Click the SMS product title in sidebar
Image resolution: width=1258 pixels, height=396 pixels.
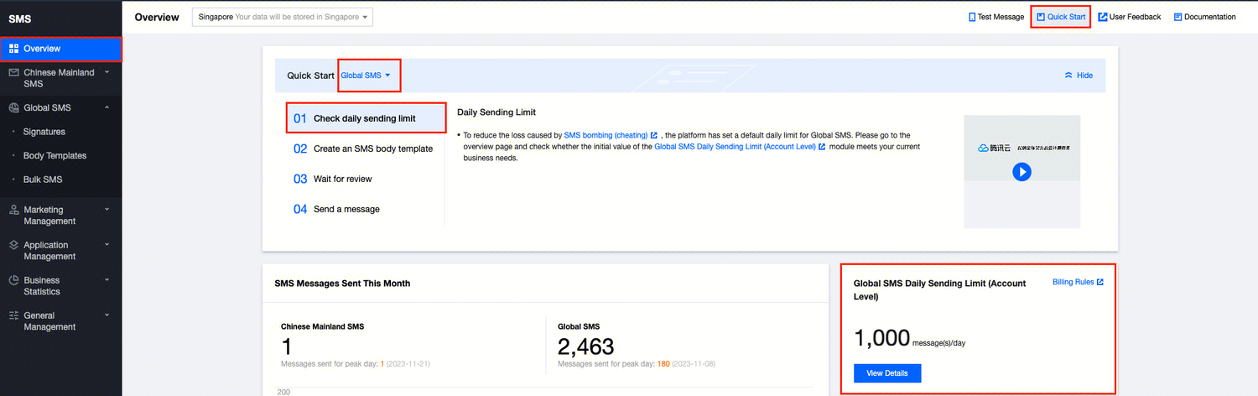[x=20, y=18]
